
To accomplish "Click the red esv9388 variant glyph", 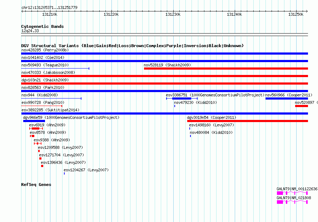I will coord(38,143).
